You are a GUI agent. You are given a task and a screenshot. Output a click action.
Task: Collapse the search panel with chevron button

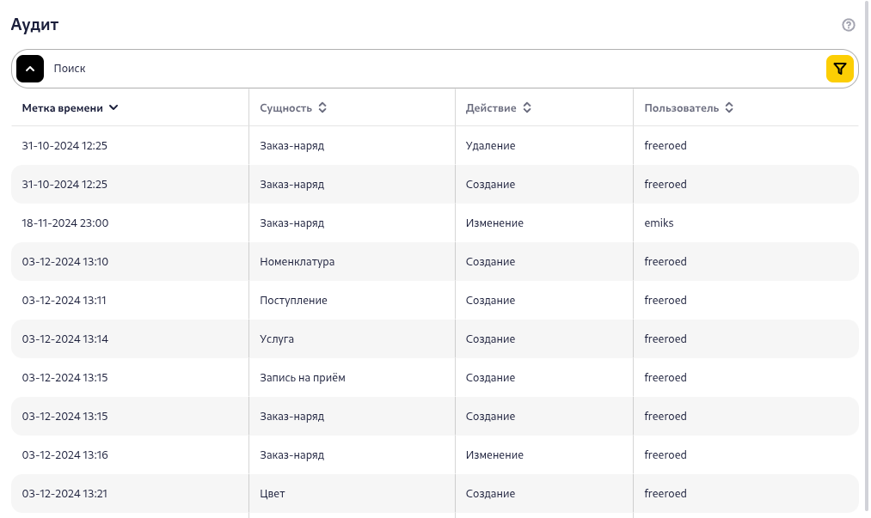coord(30,69)
